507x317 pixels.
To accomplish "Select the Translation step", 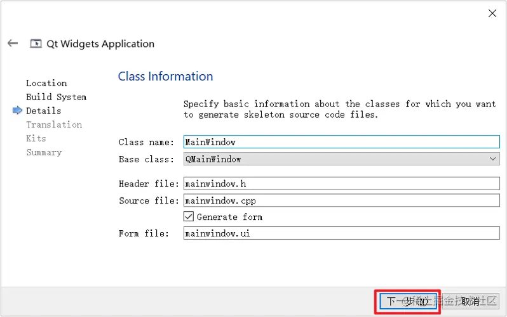I will [54, 125].
